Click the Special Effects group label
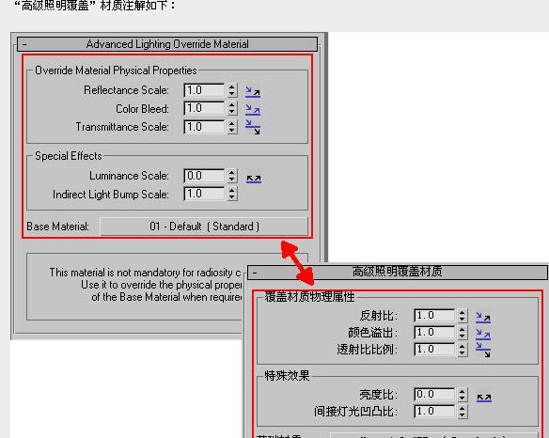Viewport: 549px width, 438px height. point(69,156)
